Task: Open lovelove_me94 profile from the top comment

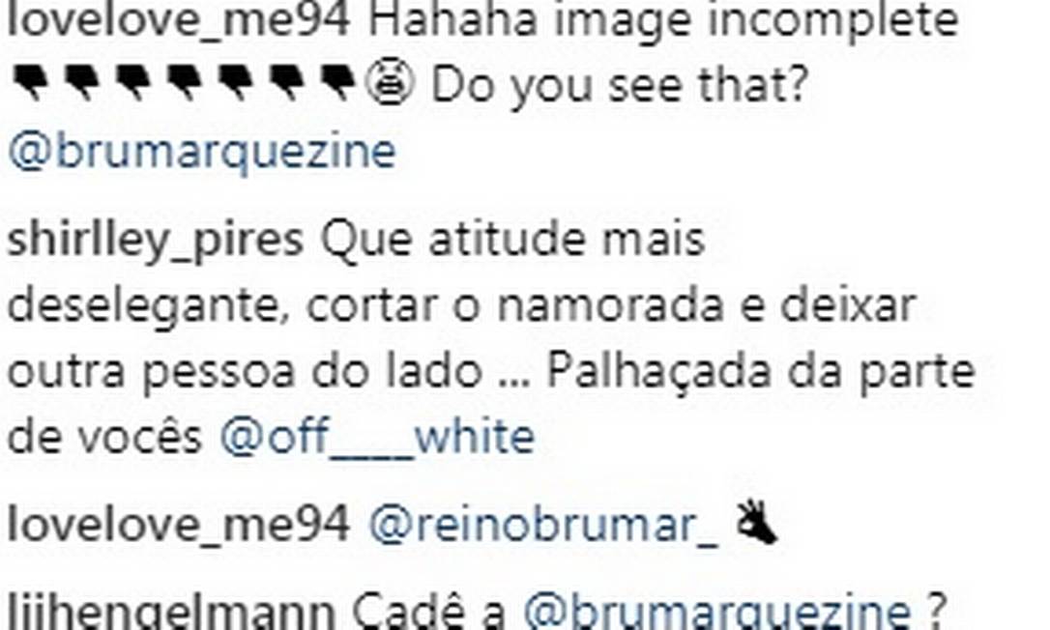Action: click(179, 21)
